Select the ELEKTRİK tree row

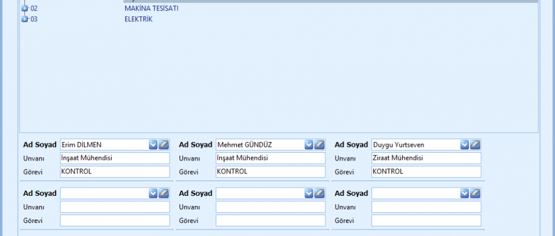click(138, 19)
